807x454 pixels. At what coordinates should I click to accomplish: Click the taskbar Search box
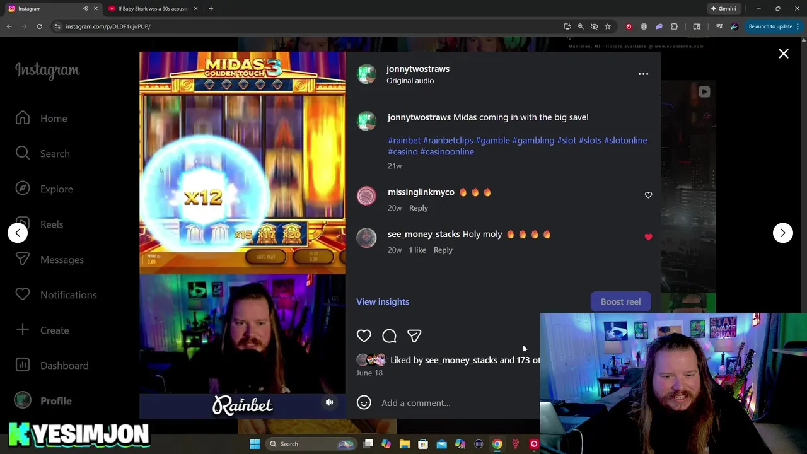311,444
